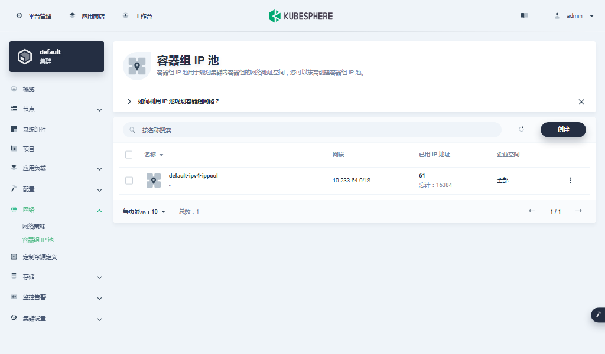Screen dimensions: 605x354
Task: Open Custom Resource Definitions menu item
Action: pyautogui.click(x=40, y=257)
